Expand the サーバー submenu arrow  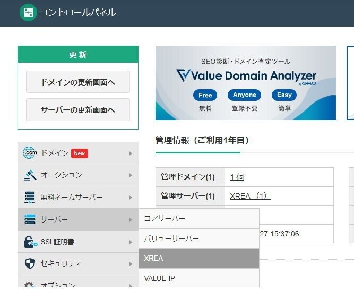point(131,219)
